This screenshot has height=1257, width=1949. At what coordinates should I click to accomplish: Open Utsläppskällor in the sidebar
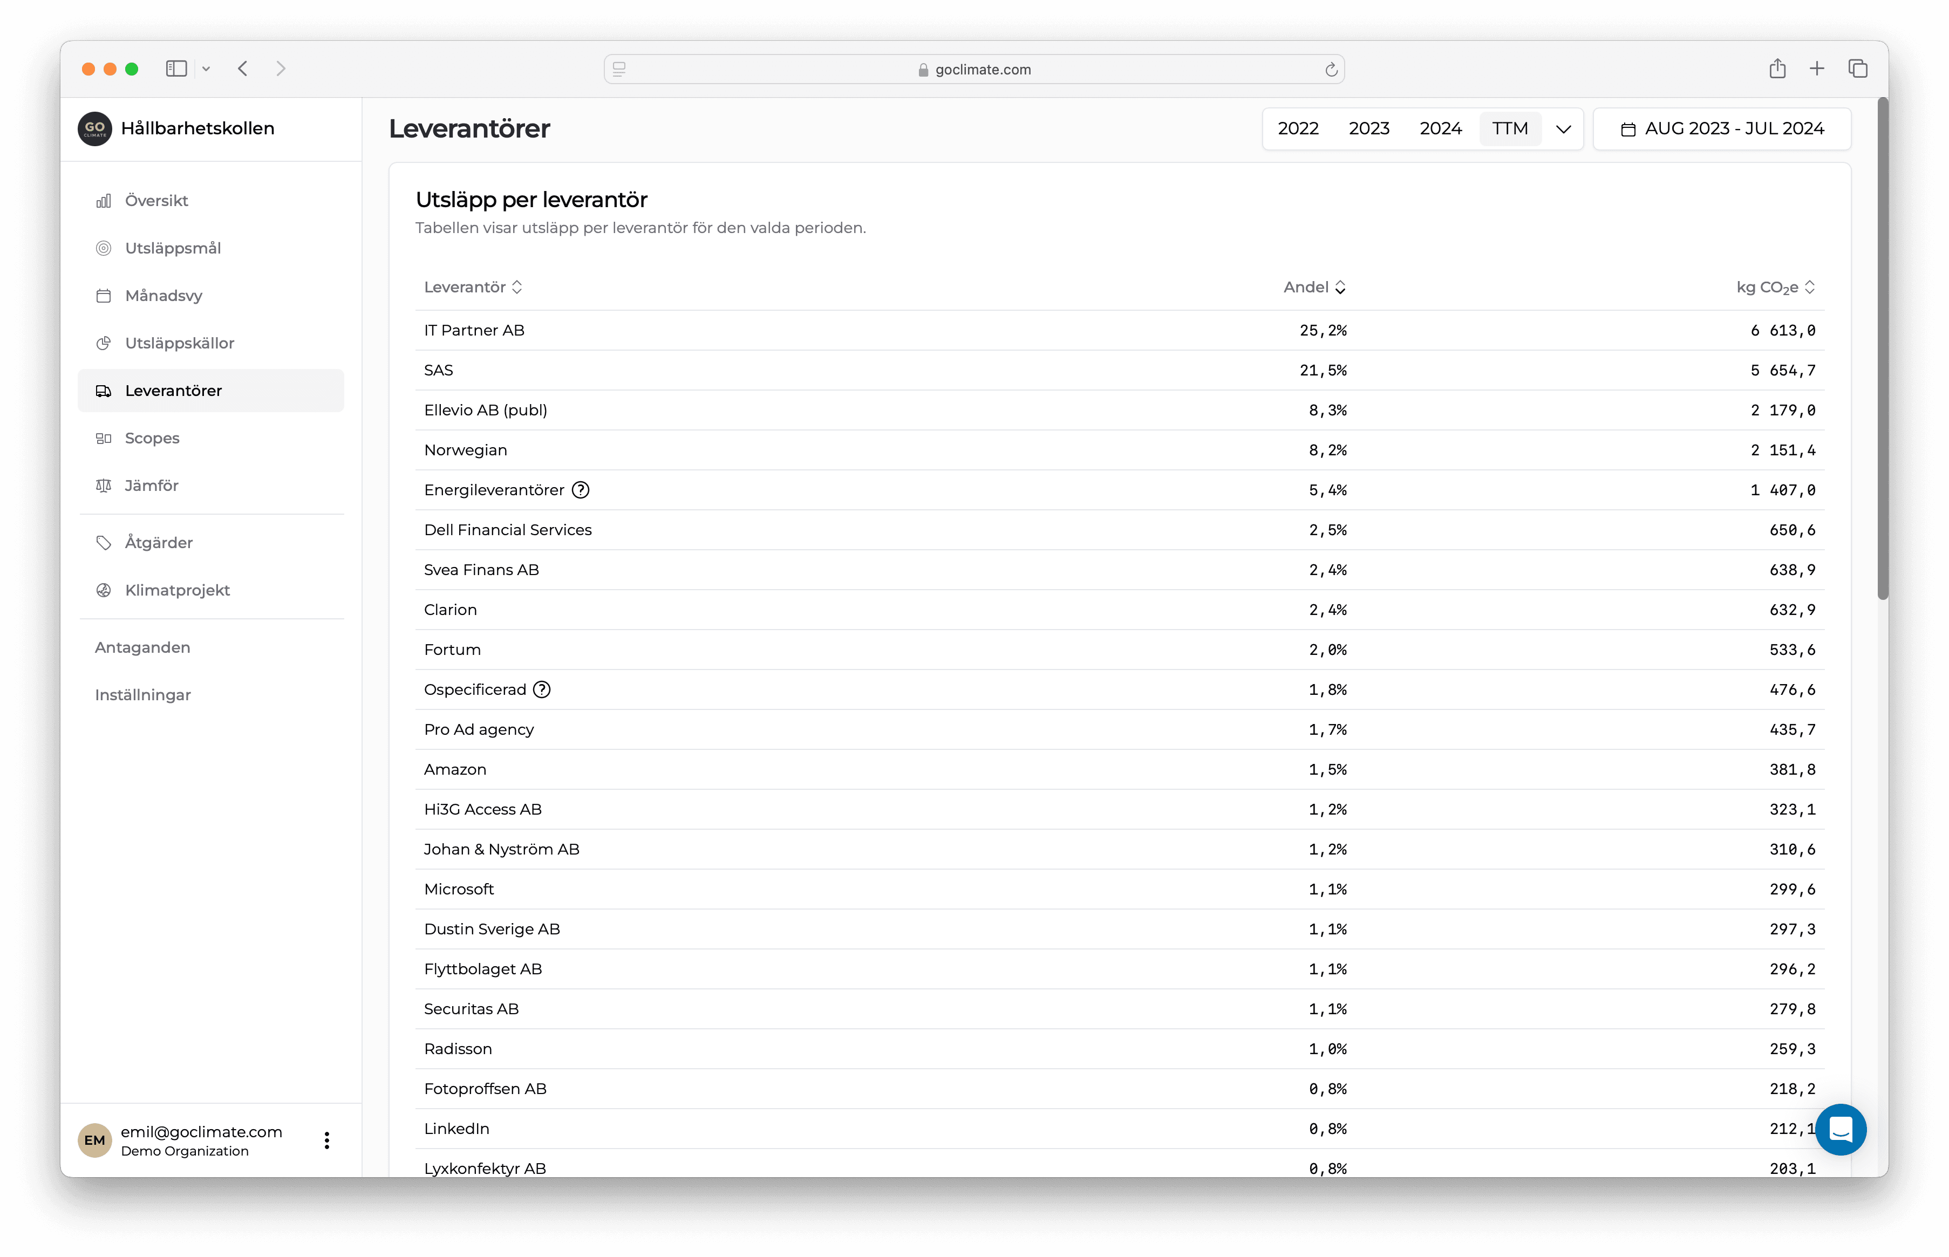pyautogui.click(x=180, y=343)
